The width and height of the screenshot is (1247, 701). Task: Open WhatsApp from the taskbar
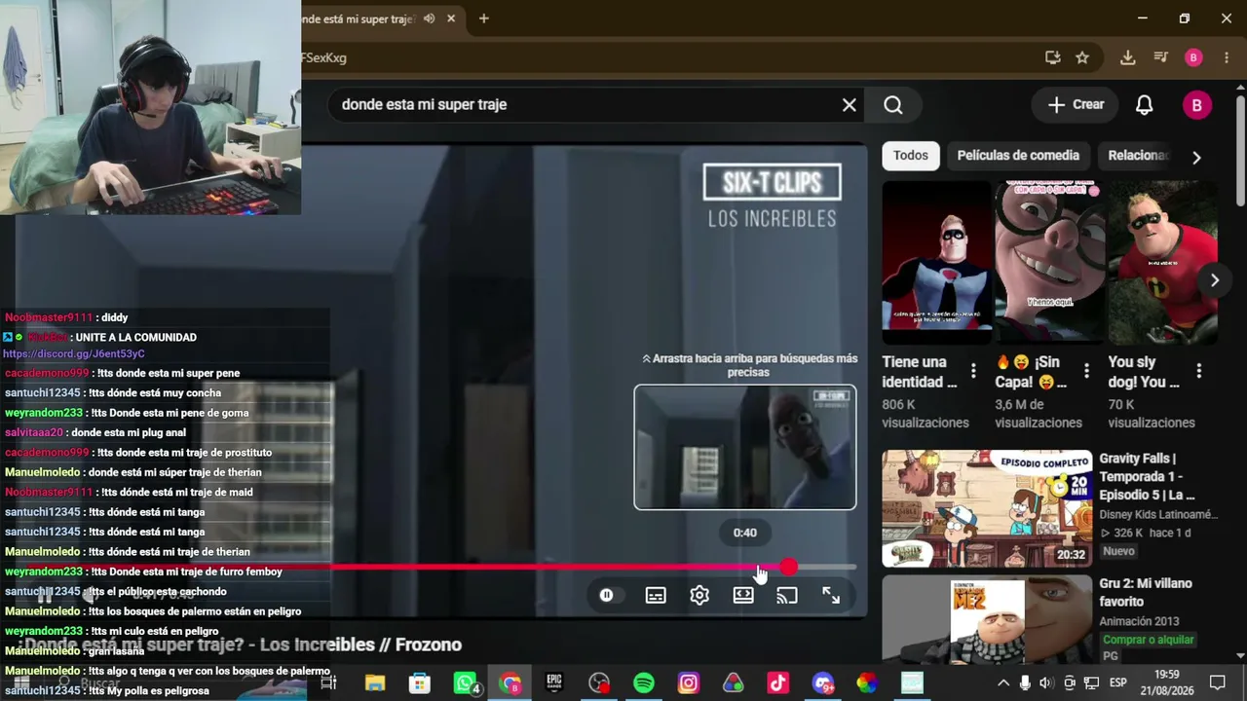coord(466,683)
